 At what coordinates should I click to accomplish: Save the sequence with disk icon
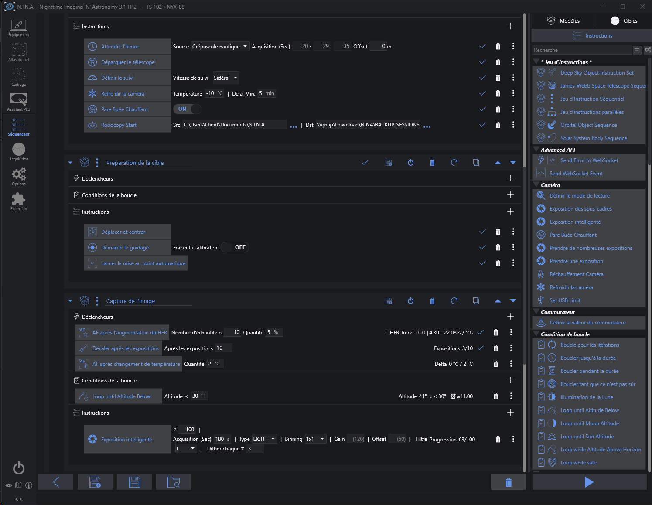pyautogui.click(x=134, y=482)
